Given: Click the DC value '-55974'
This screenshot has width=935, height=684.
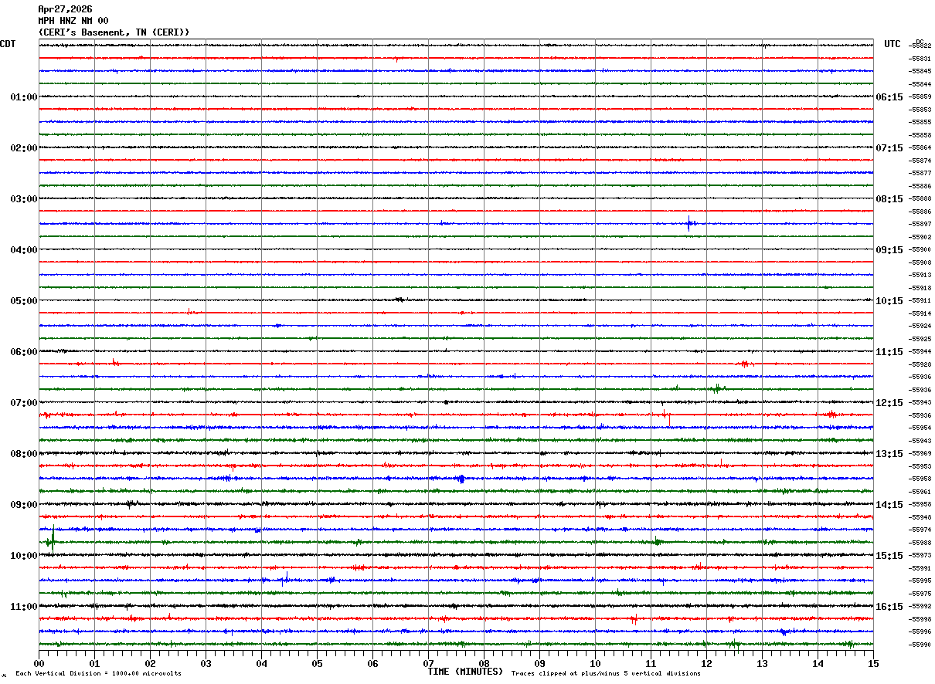Looking at the screenshot, I should [x=920, y=530].
